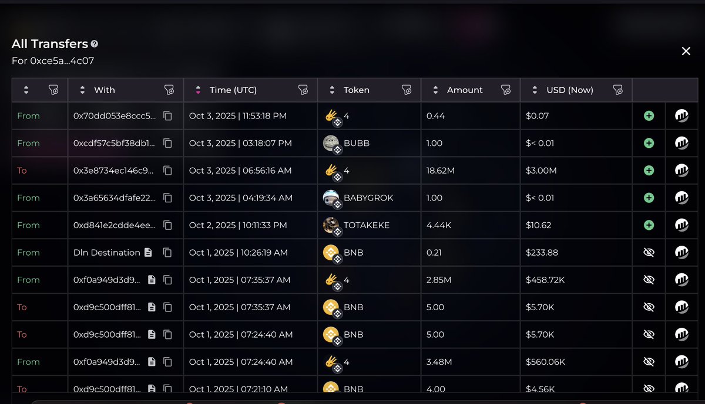
Task: Click the Oct 3, 2025 | 11:53:18 PM timestamp
Action: pos(238,116)
